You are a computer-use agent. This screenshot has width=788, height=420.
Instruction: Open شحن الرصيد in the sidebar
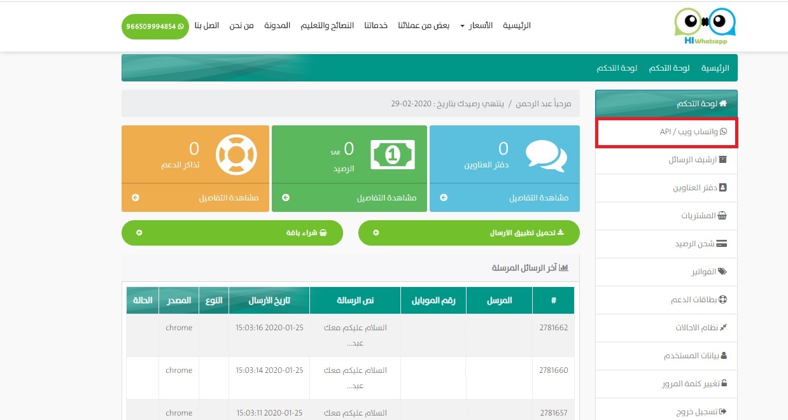point(666,244)
